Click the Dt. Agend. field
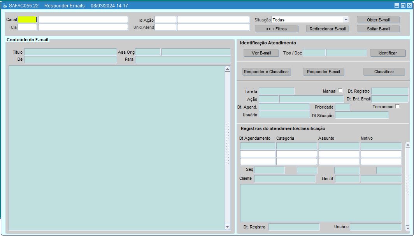Viewport: 414px width, 237px height. [284, 107]
